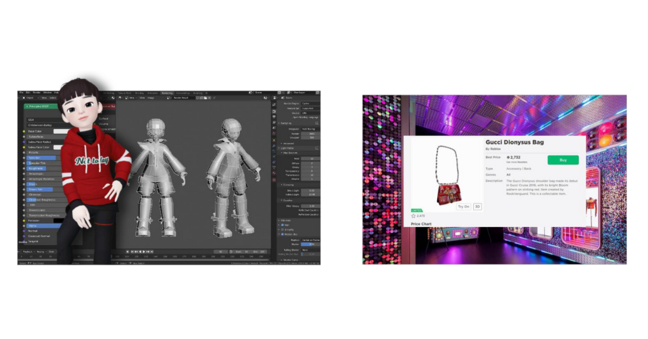
Task: Jump to timeline end frame
Action: (x=152, y=251)
